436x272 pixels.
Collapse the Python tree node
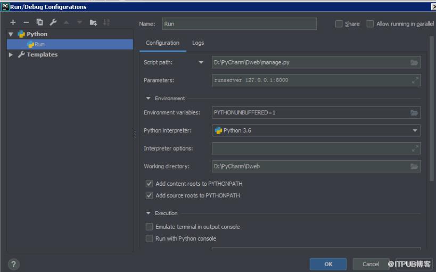click(x=11, y=34)
